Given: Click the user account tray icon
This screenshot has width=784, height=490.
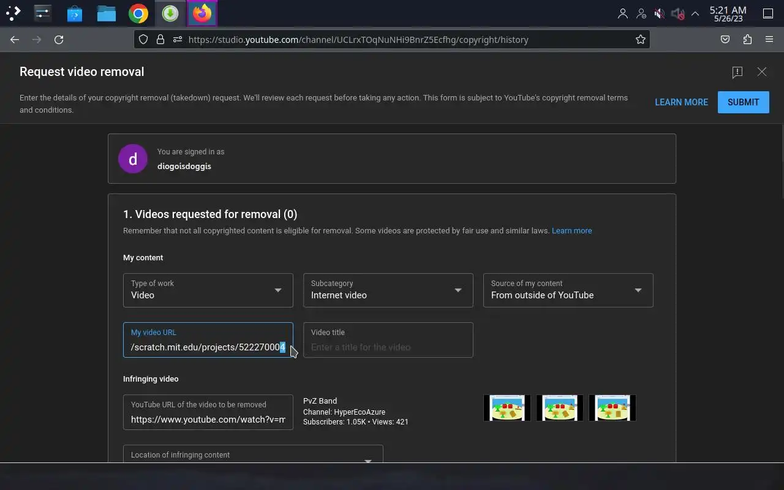Looking at the screenshot, I should click(623, 13).
